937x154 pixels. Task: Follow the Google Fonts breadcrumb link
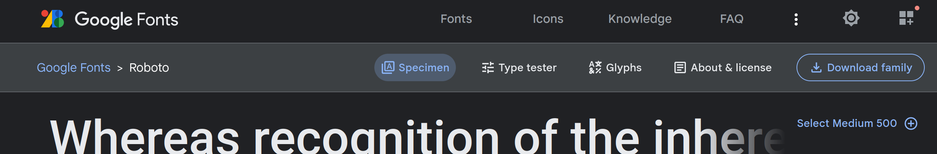click(73, 67)
